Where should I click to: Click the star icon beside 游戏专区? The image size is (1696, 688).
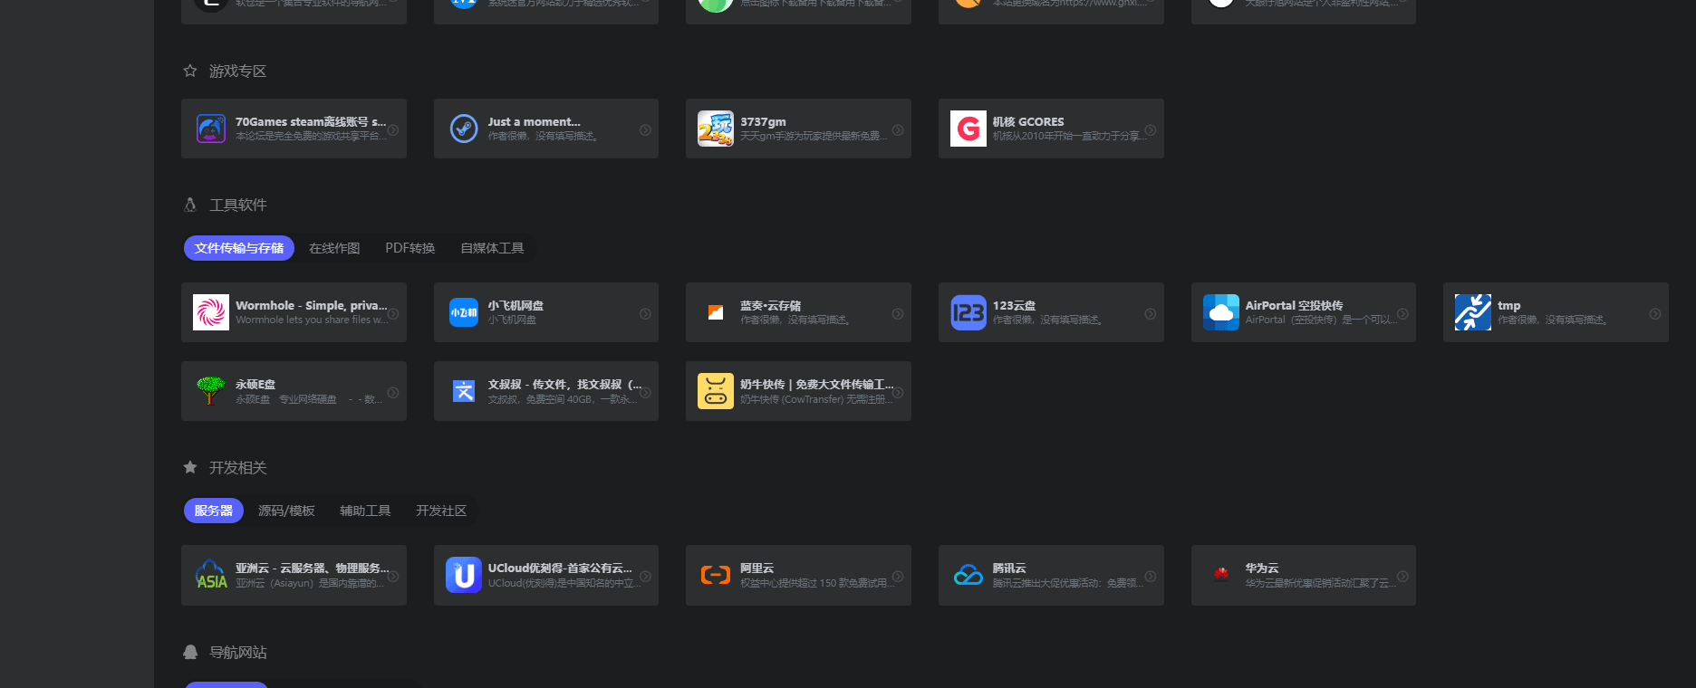[x=190, y=71]
